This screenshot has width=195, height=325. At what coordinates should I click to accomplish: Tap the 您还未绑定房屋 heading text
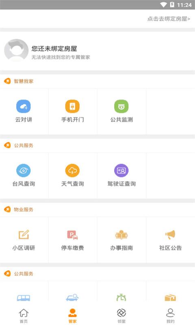coord(54,49)
